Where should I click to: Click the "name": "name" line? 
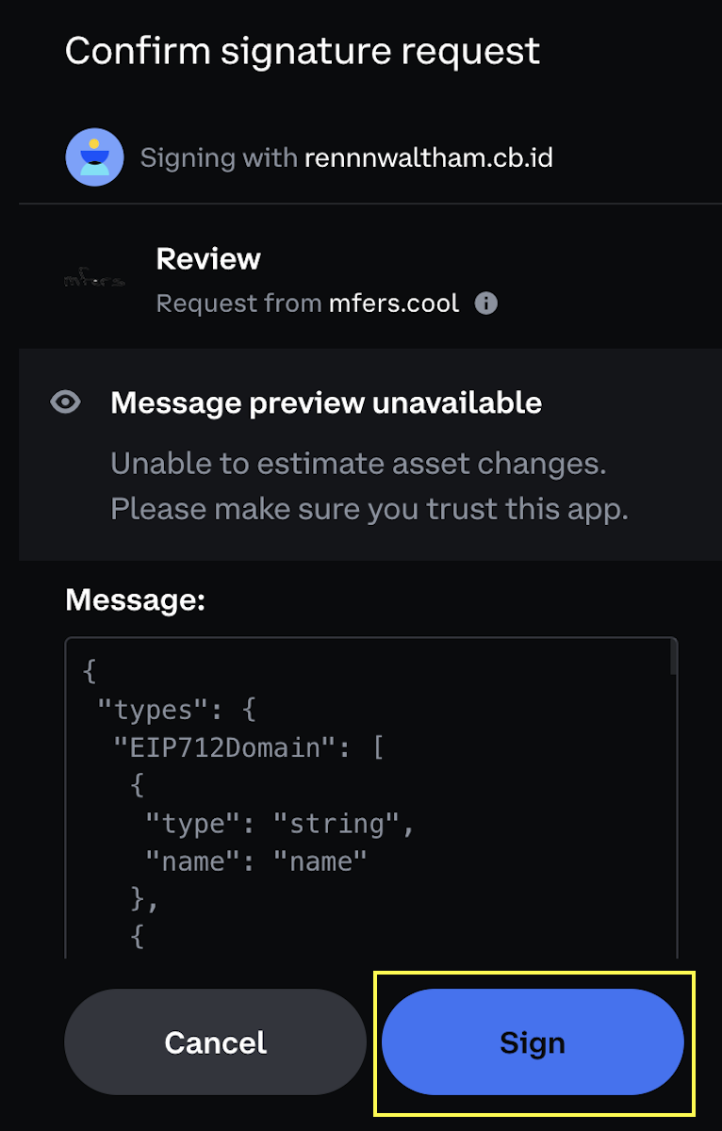(x=255, y=861)
